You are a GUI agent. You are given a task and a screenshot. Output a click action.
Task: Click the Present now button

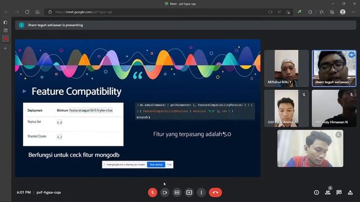click(x=189, y=192)
